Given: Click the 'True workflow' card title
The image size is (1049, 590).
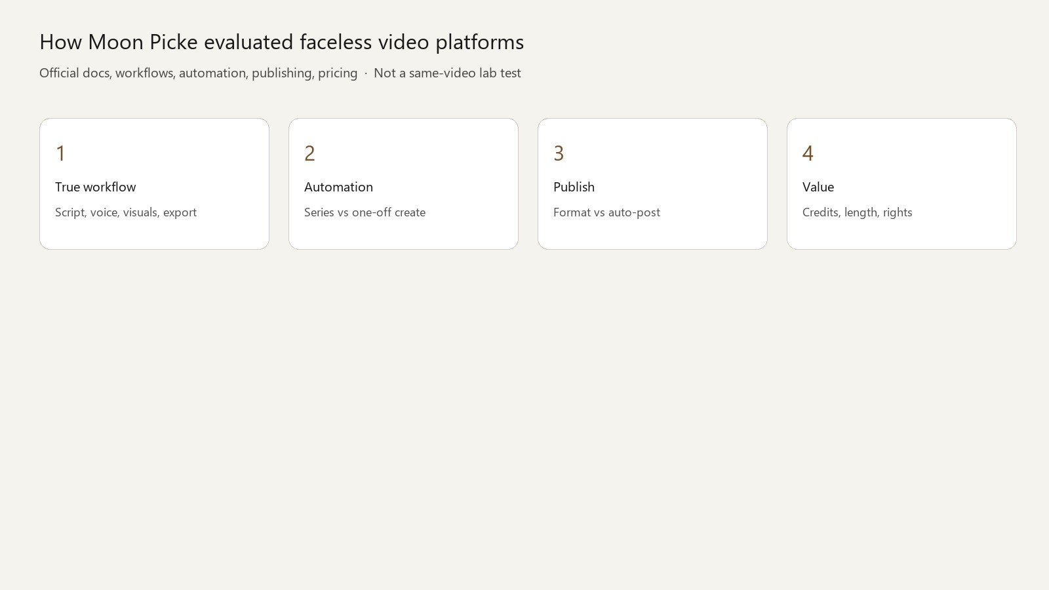Looking at the screenshot, I should coord(96,187).
